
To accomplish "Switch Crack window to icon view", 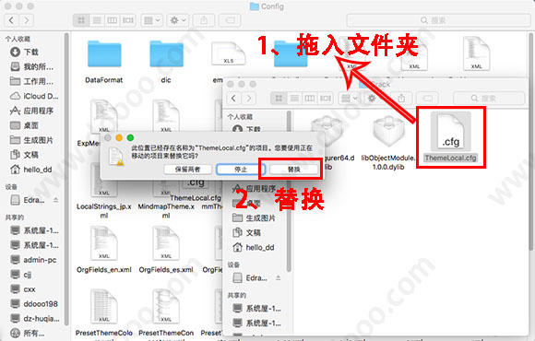I will [279, 99].
